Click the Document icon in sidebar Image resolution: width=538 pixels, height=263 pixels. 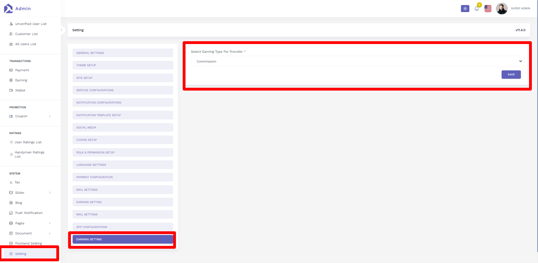point(11,233)
